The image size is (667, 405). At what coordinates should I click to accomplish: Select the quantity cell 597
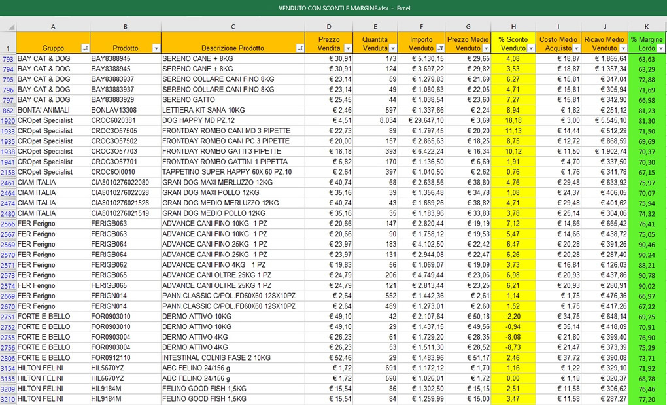(375, 110)
